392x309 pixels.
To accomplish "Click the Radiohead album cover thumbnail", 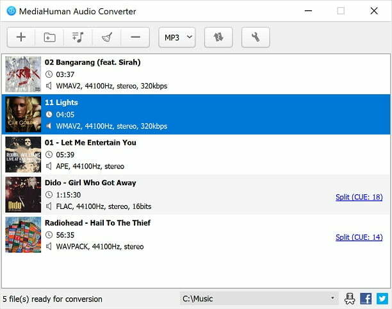I will (x=23, y=235).
